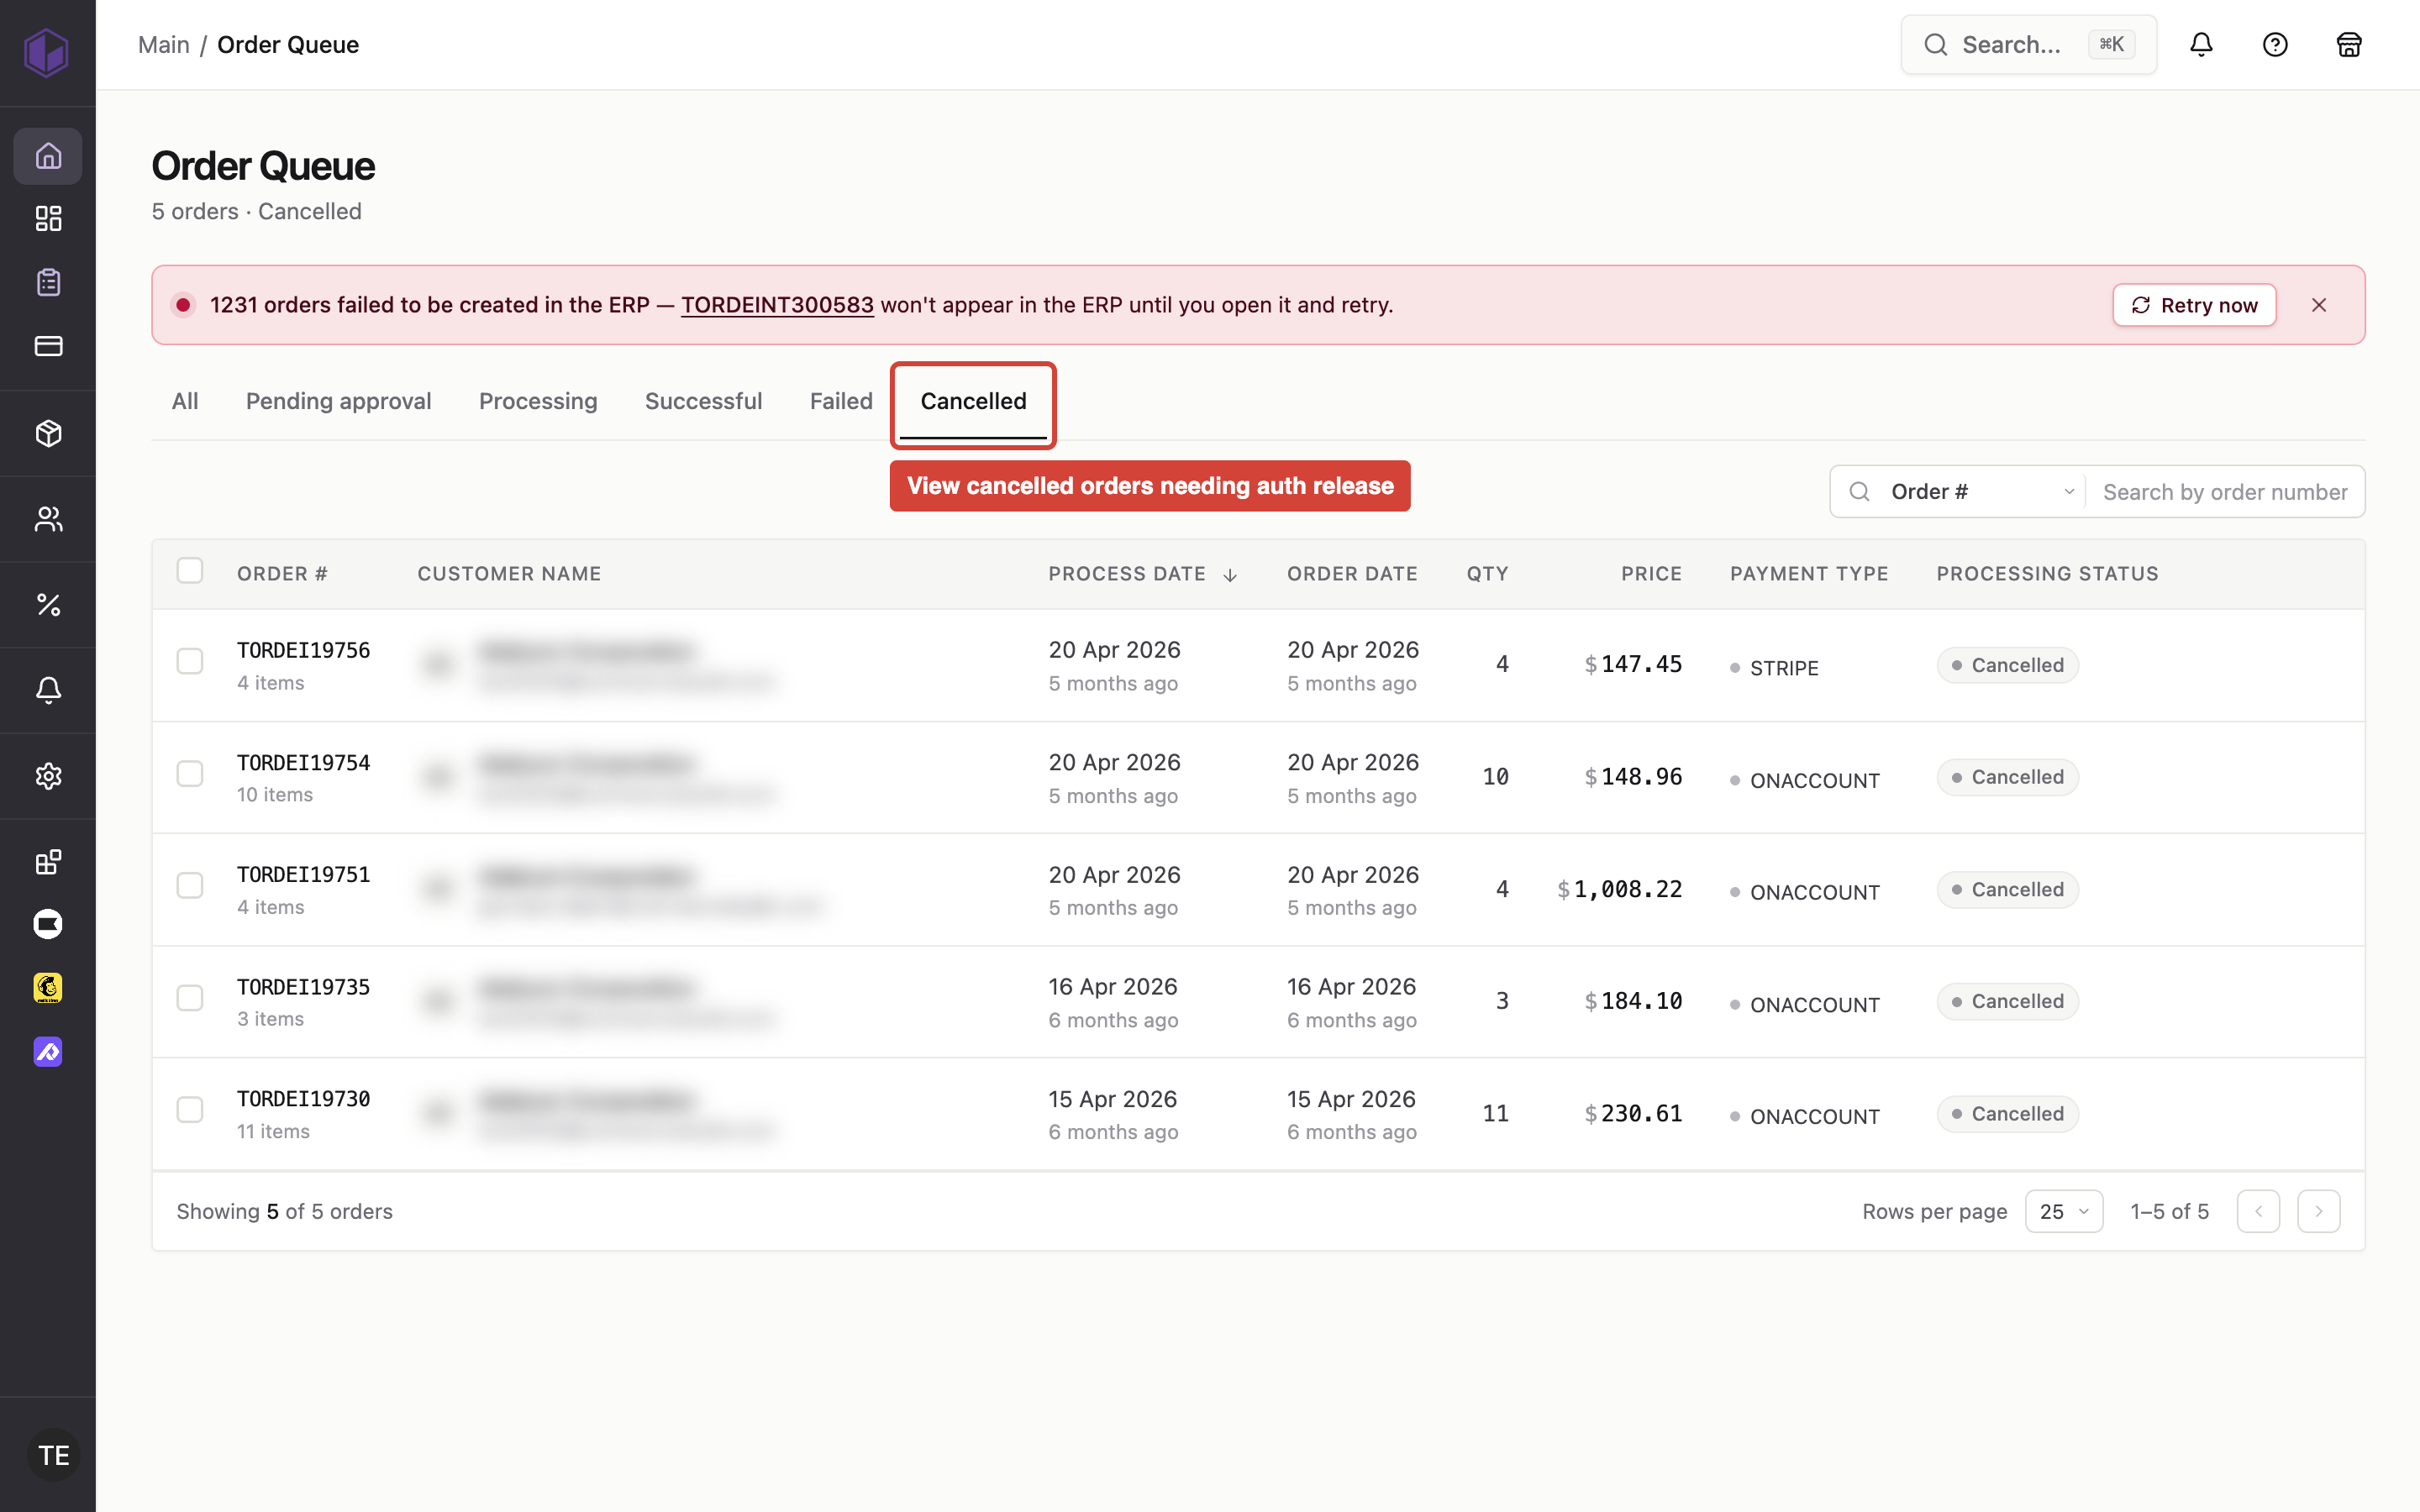Open the dashboard grid icon in sidebar
Image resolution: width=2420 pixels, height=1512 pixels.
48,218
